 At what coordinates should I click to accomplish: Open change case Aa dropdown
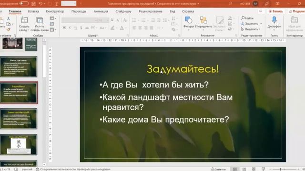click(102, 28)
